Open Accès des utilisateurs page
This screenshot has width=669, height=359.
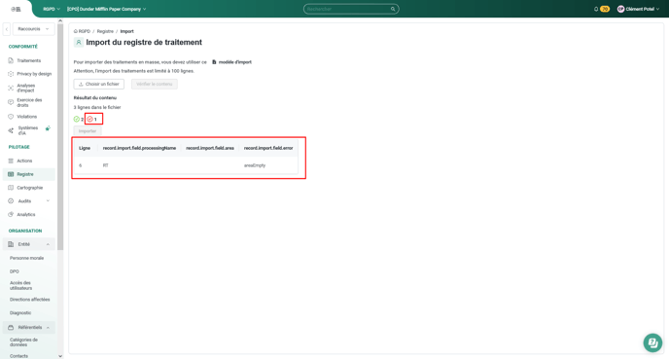coord(21,286)
